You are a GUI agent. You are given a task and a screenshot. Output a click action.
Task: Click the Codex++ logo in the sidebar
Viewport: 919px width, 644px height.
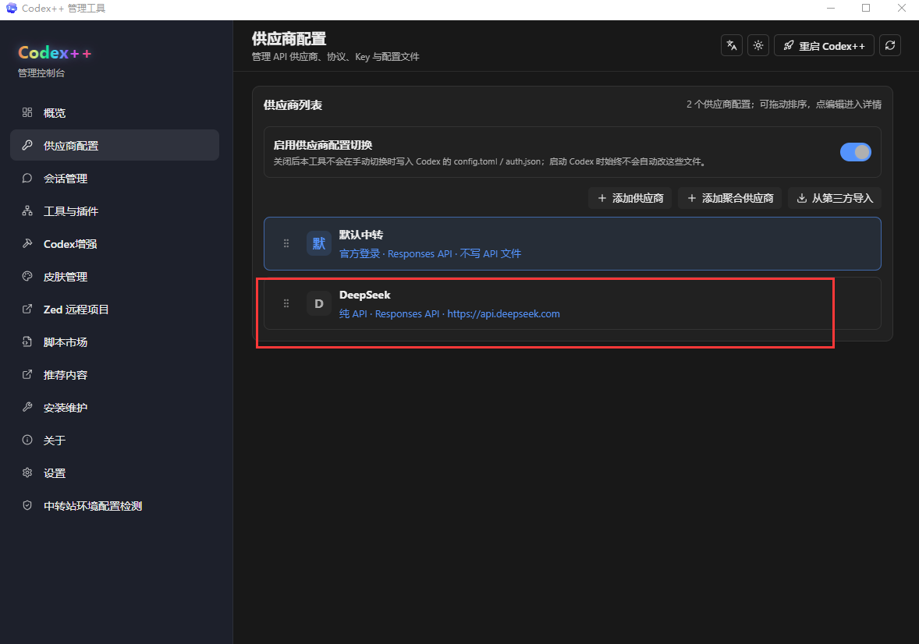pyautogui.click(x=55, y=53)
